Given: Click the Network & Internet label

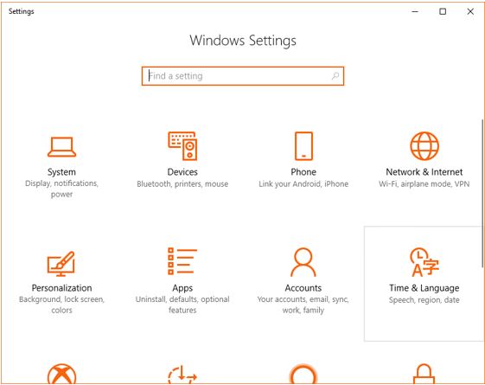Looking at the screenshot, I should click(x=424, y=172).
